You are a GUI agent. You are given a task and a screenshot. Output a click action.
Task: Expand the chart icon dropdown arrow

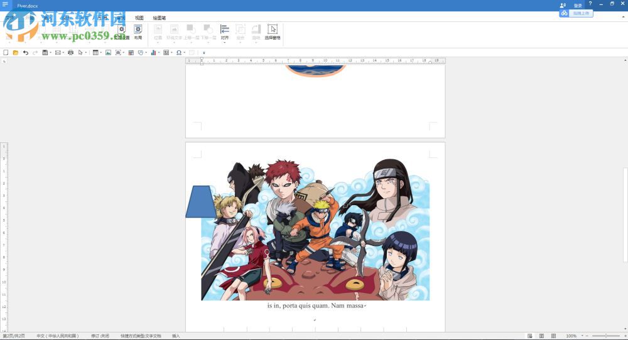159,53
